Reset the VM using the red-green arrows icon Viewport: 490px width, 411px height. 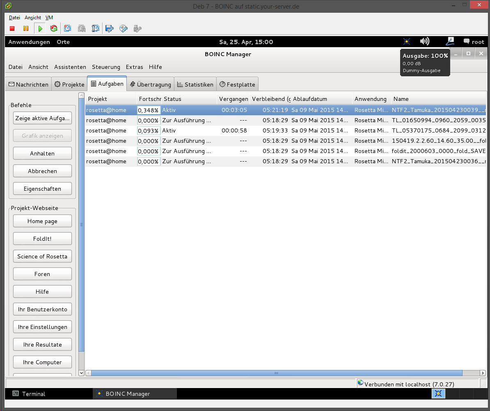tap(54, 29)
